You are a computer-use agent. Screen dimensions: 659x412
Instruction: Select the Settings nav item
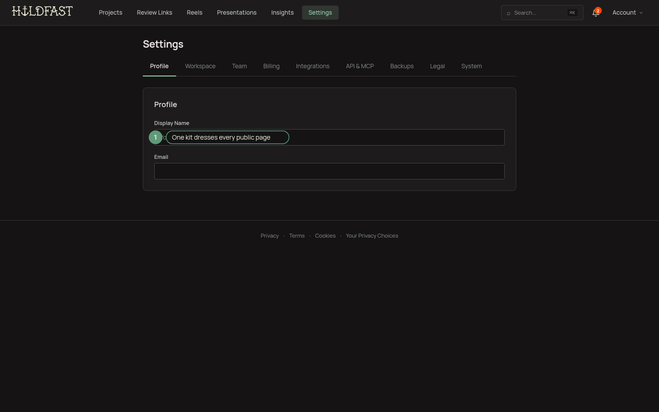click(320, 13)
